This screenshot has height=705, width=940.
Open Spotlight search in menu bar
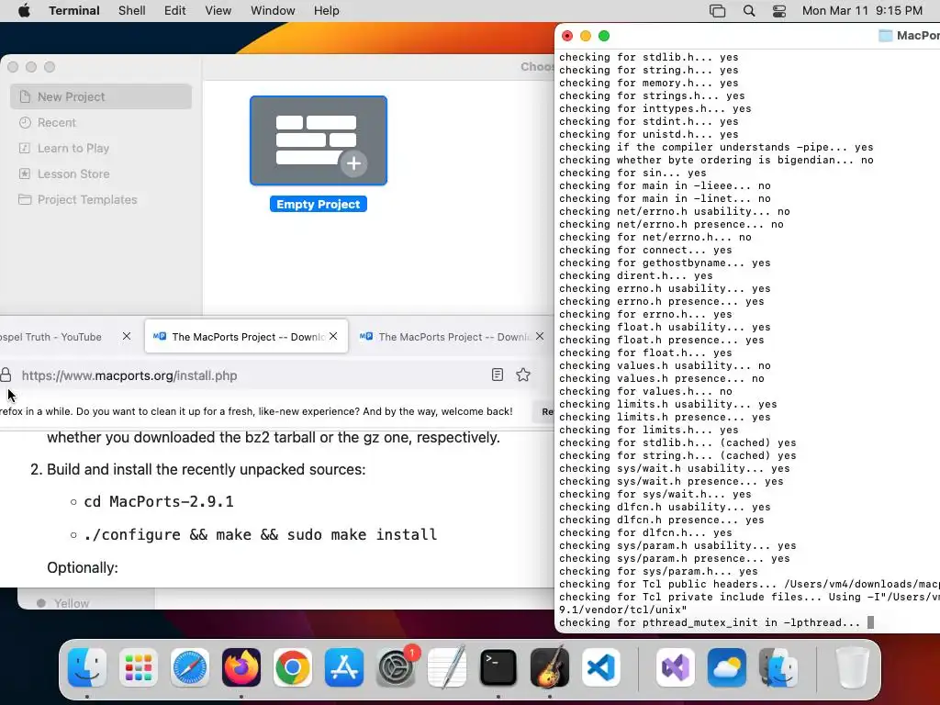pyautogui.click(x=749, y=11)
